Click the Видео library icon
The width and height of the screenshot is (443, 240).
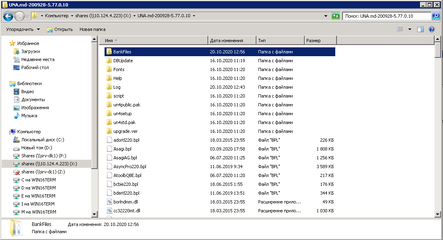coord(16,92)
